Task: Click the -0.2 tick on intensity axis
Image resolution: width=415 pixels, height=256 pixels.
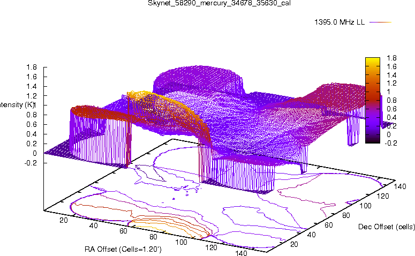Action: (31, 163)
